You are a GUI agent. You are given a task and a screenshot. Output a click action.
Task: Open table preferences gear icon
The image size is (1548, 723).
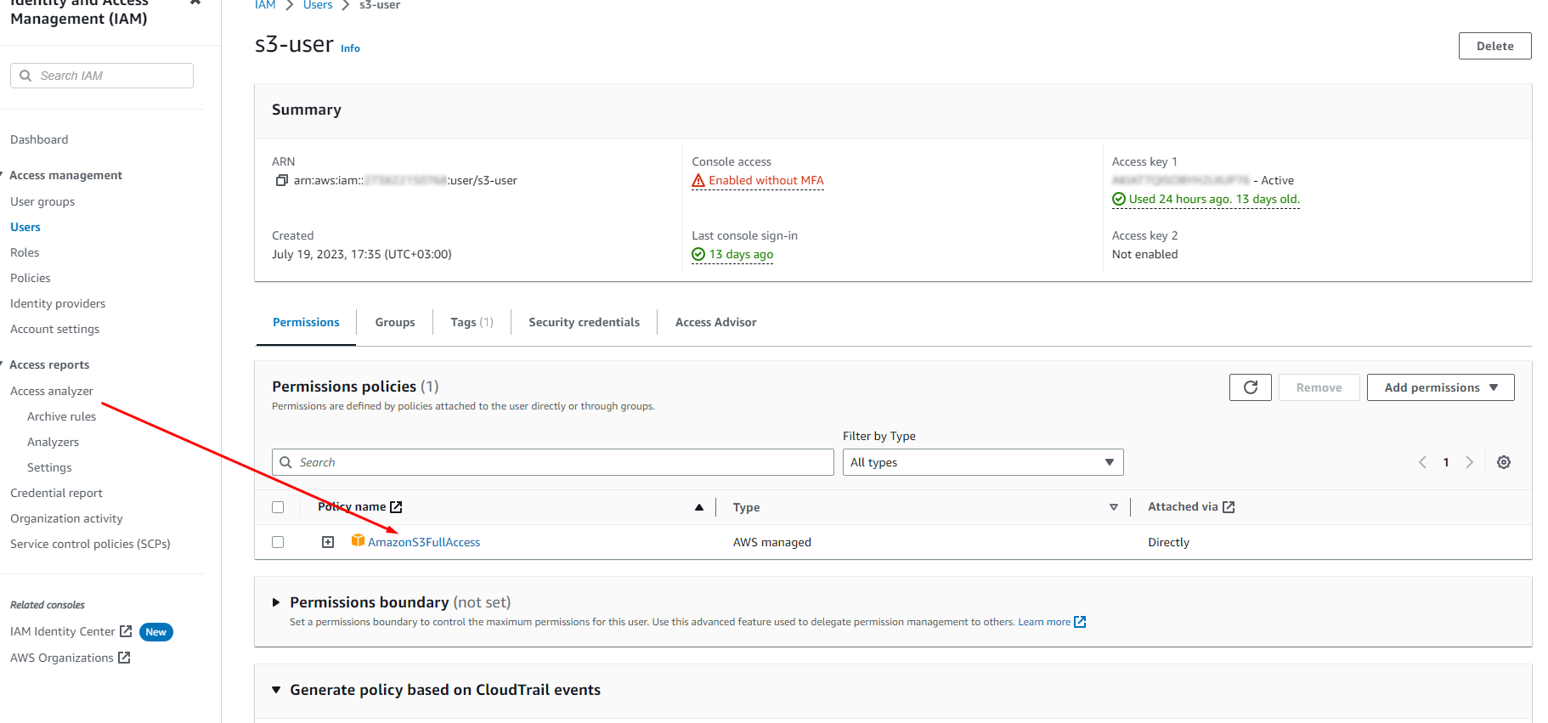coord(1504,462)
